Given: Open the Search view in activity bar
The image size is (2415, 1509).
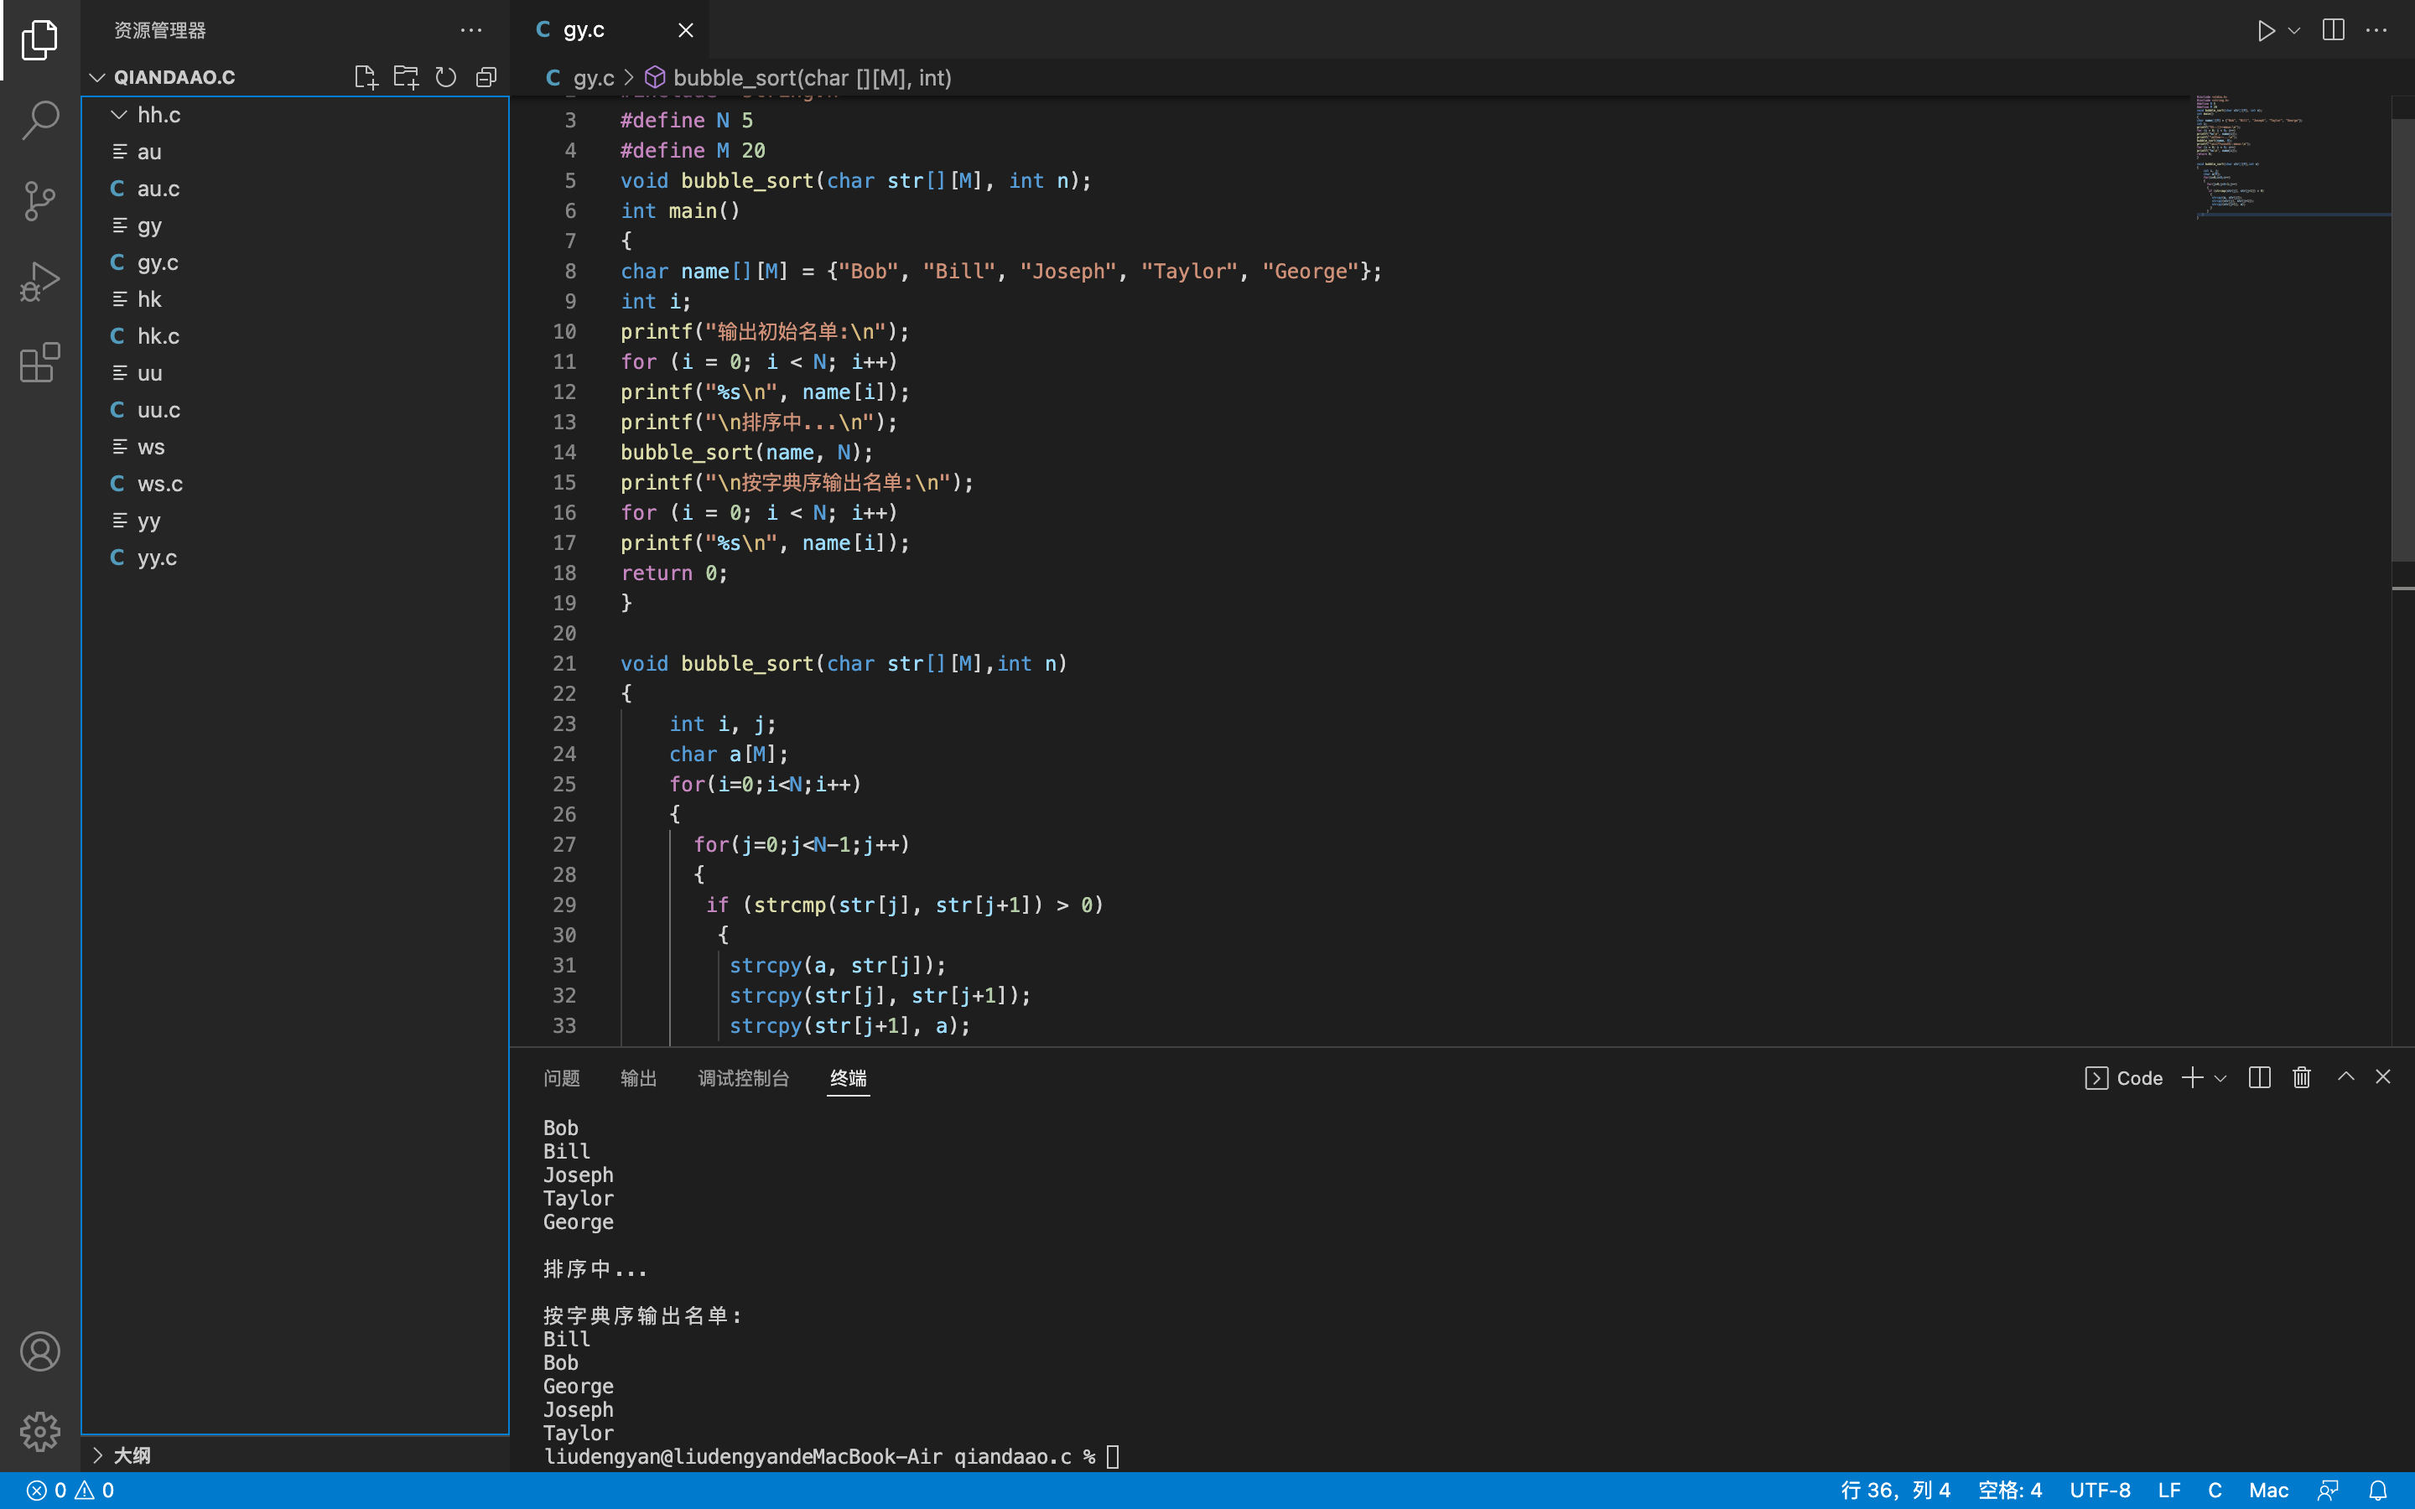Looking at the screenshot, I should pos(40,120).
